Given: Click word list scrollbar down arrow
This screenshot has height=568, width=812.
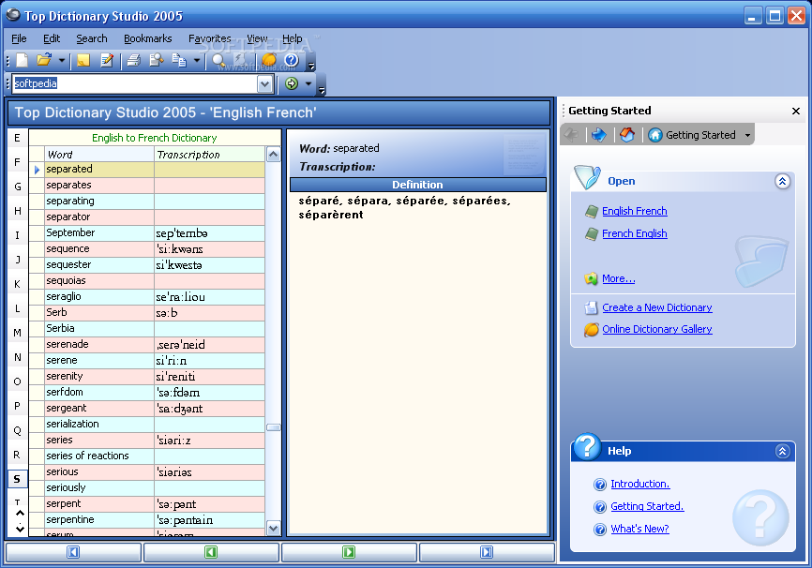Looking at the screenshot, I should tap(273, 528).
